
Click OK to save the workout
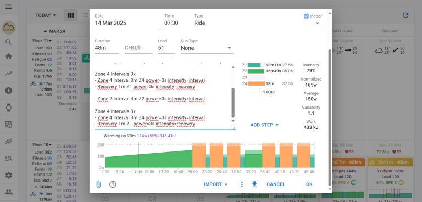click(309, 184)
